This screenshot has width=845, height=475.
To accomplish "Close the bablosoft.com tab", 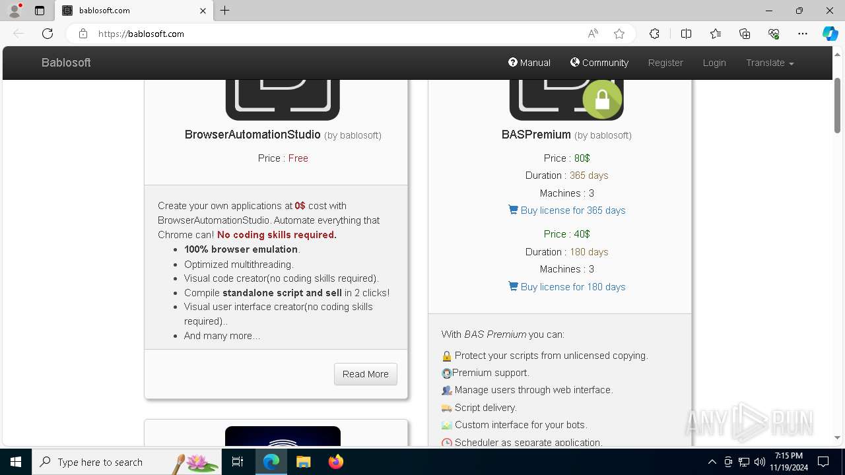I will (203, 11).
